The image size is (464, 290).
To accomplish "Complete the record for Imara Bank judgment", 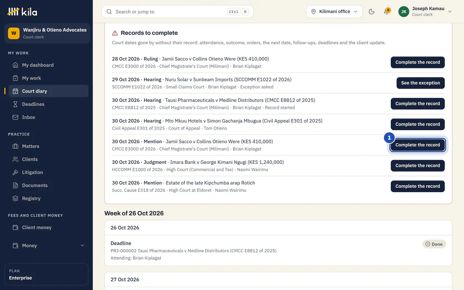I will pyautogui.click(x=418, y=165).
